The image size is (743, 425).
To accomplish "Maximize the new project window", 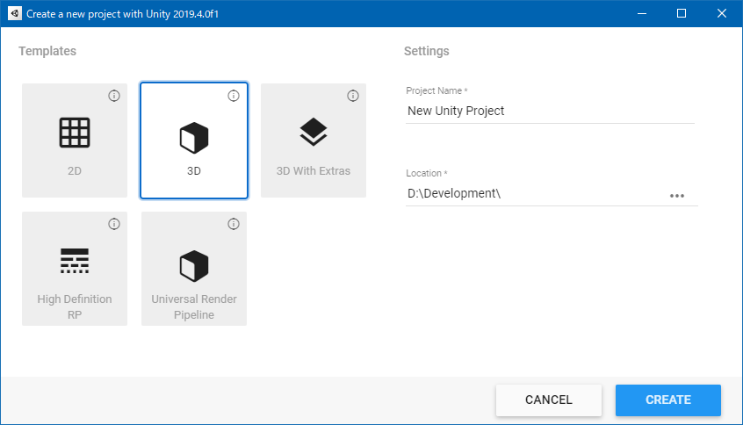I will click(x=681, y=14).
